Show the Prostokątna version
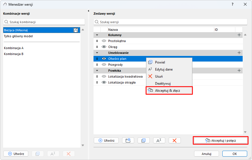Image resolution: width=252 pixels, height=160 pixels. [104, 41]
